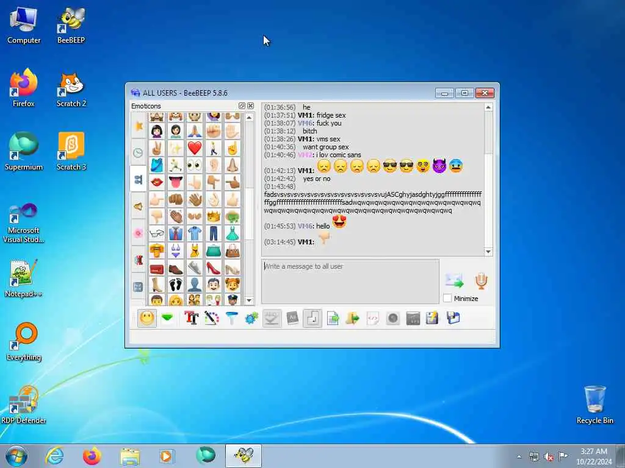Choose the praying hands emoticon
The height and width of the screenshot is (468, 625).
pyautogui.click(x=195, y=131)
